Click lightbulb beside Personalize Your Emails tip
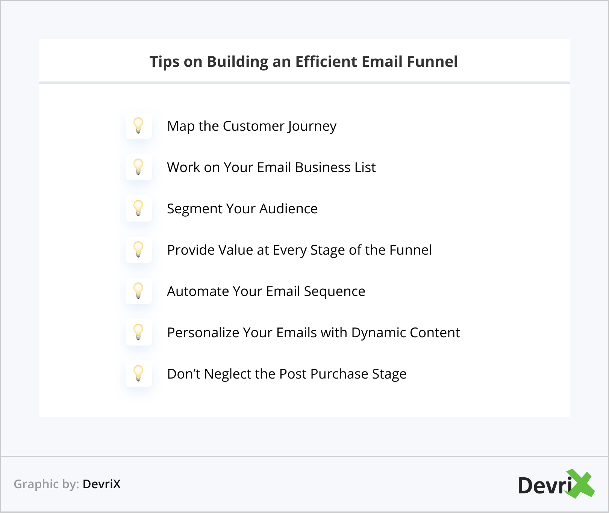This screenshot has height=513, width=609. click(138, 332)
